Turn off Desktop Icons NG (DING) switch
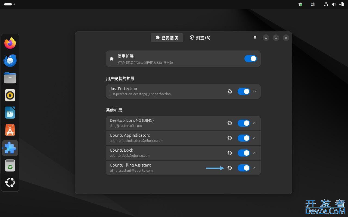Image resolution: width=348 pixels, height=217 pixels. (x=244, y=123)
